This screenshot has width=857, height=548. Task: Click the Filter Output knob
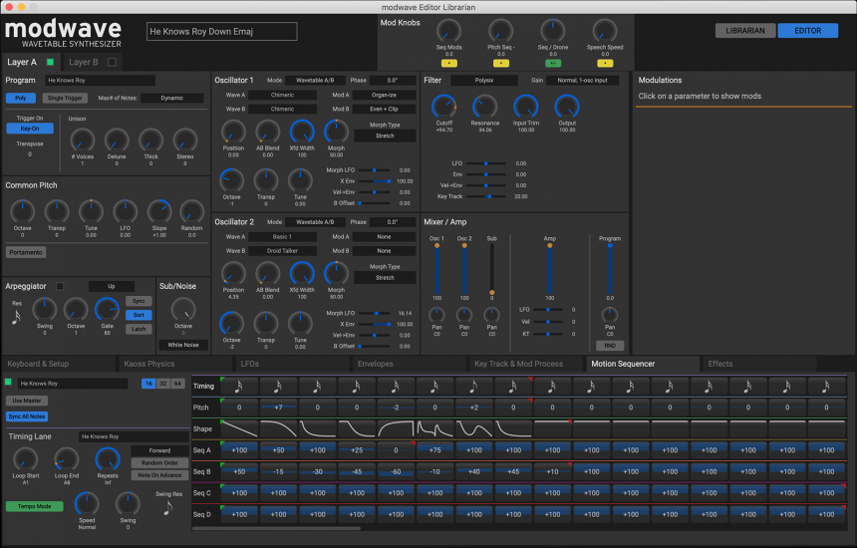(567, 107)
